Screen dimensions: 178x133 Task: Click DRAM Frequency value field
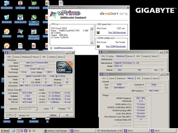[x=141, y=98]
